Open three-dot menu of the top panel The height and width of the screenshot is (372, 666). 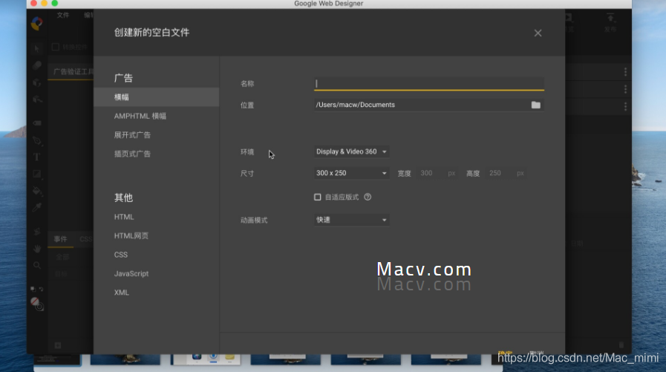pos(625,72)
